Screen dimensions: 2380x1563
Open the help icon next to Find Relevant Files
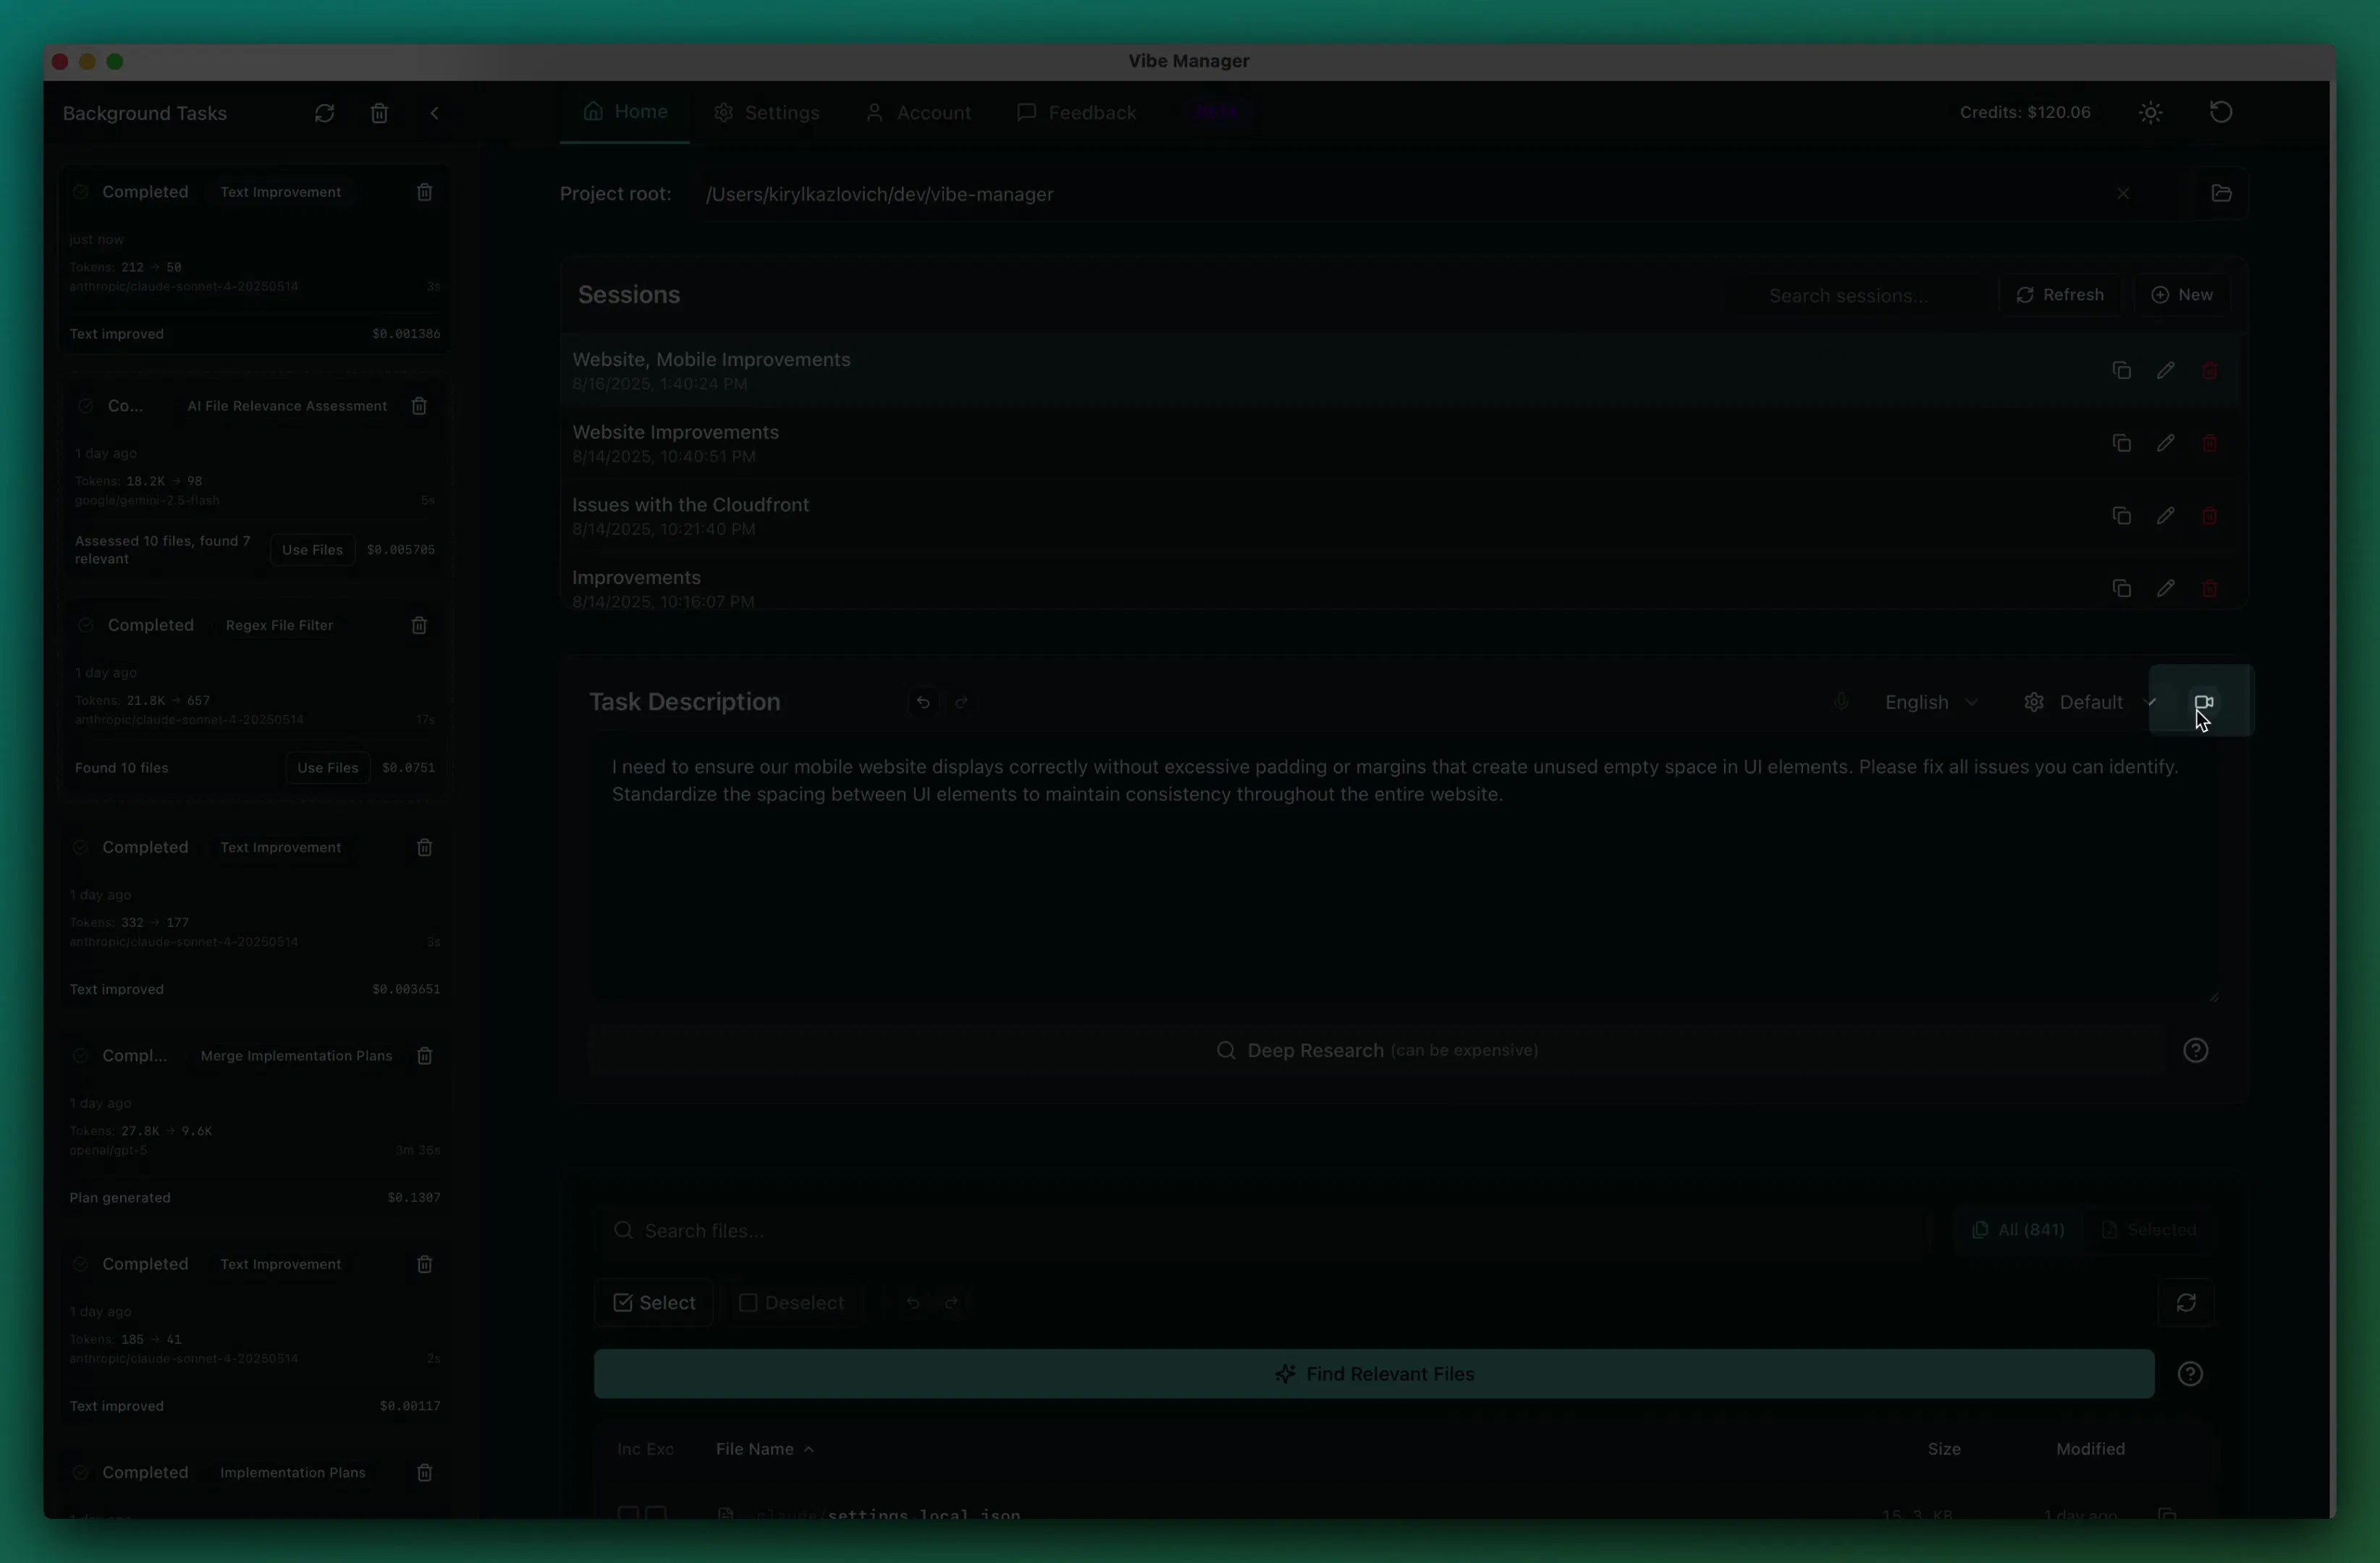(x=2190, y=1374)
